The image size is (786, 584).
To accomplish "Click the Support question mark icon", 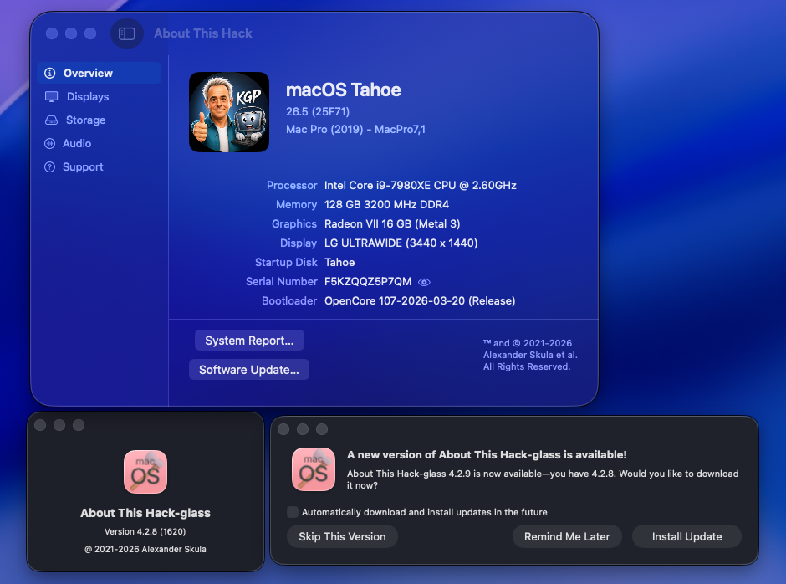I will click(x=49, y=167).
